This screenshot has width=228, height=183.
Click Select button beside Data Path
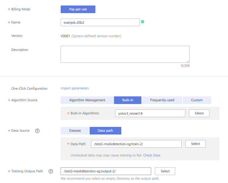[x=195, y=144]
